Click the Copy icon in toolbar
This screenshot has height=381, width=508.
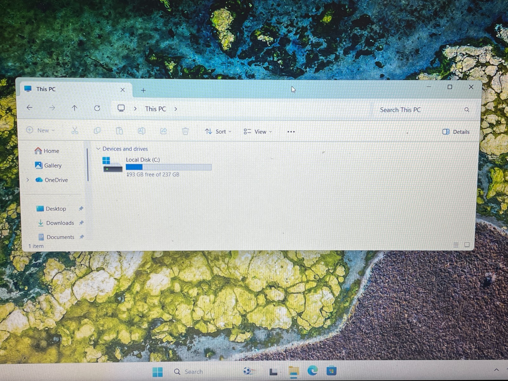pyautogui.click(x=97, y=130)
